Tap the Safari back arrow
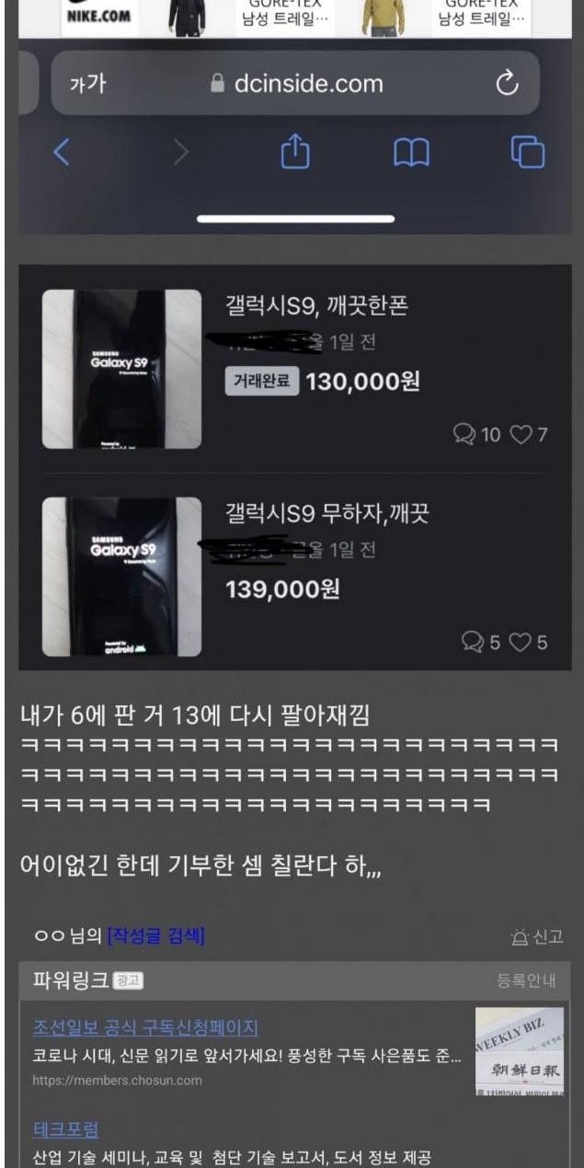 (x=61, y=152)
